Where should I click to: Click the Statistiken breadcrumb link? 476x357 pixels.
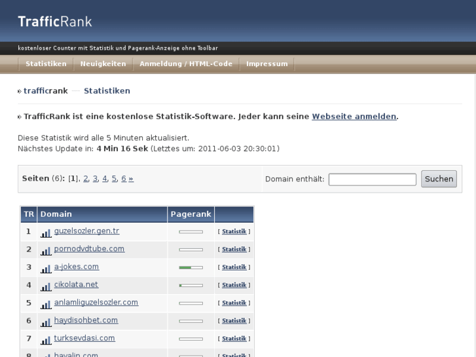click(x=107, y=91)
